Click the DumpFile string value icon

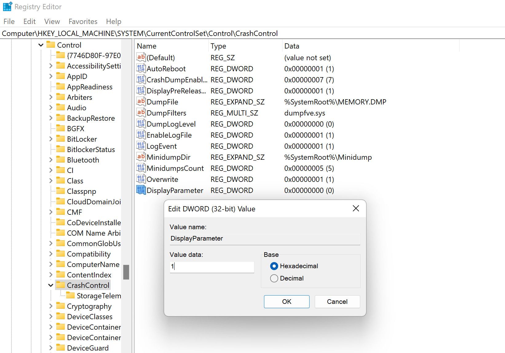click(x=141, y=102)
